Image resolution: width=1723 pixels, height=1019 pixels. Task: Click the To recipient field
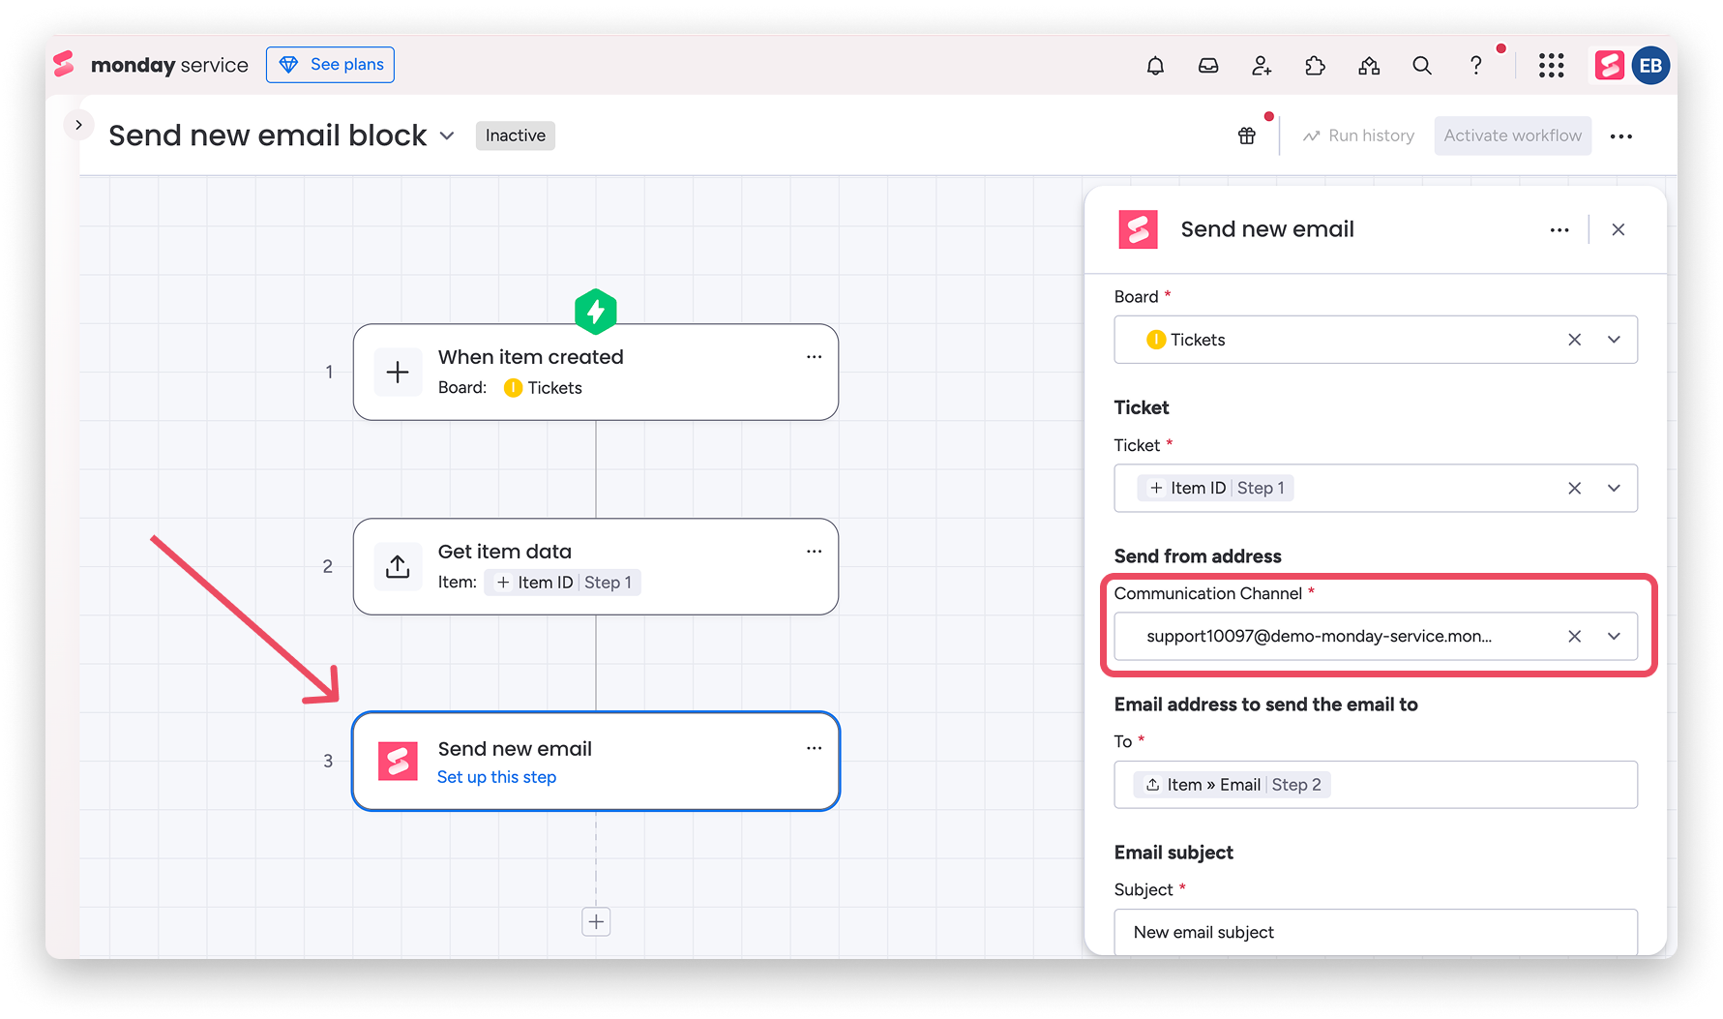point(1376,785)
